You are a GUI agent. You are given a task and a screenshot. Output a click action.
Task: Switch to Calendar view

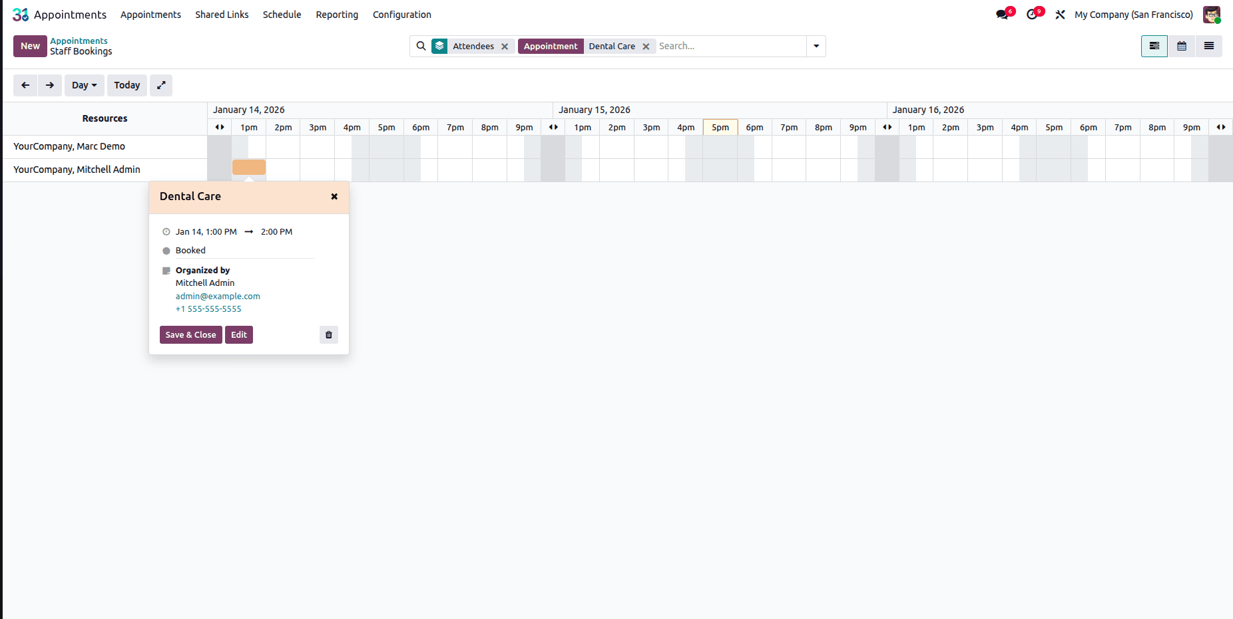(1182, 46)
